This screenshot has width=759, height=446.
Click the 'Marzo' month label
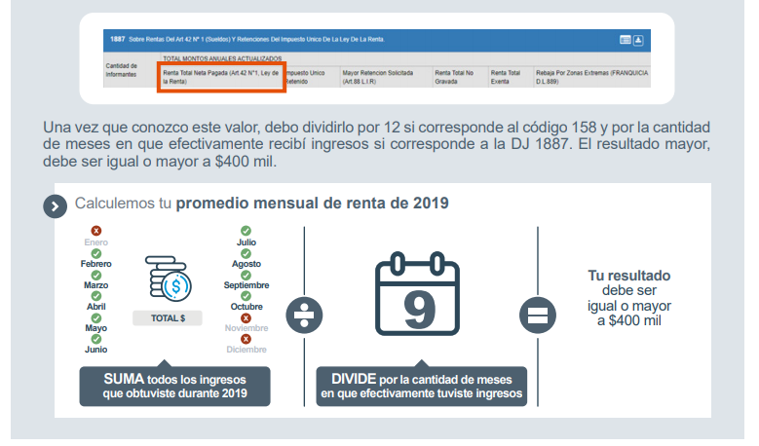tap(95, 285)
